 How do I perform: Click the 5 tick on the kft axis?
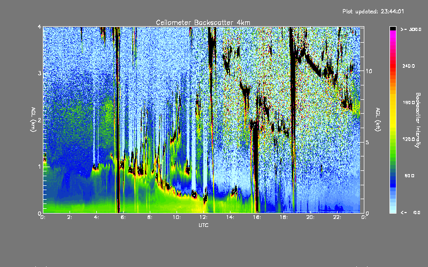pyautogui.click(x=367, y=143)
